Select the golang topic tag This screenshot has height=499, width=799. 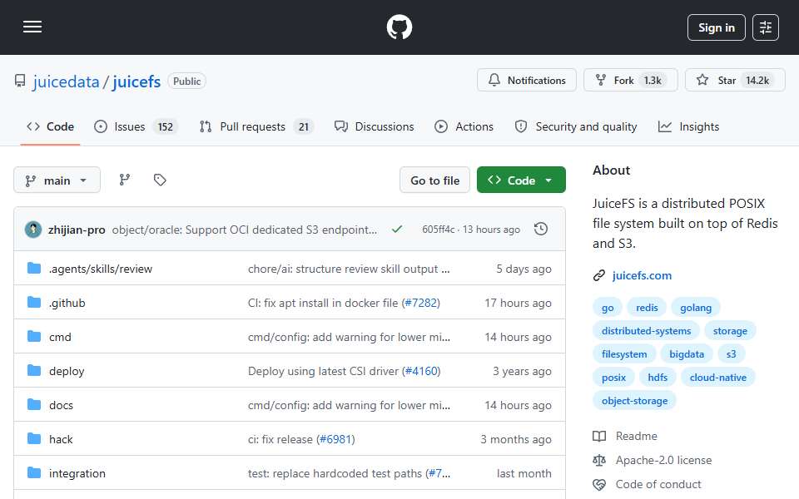696,308
